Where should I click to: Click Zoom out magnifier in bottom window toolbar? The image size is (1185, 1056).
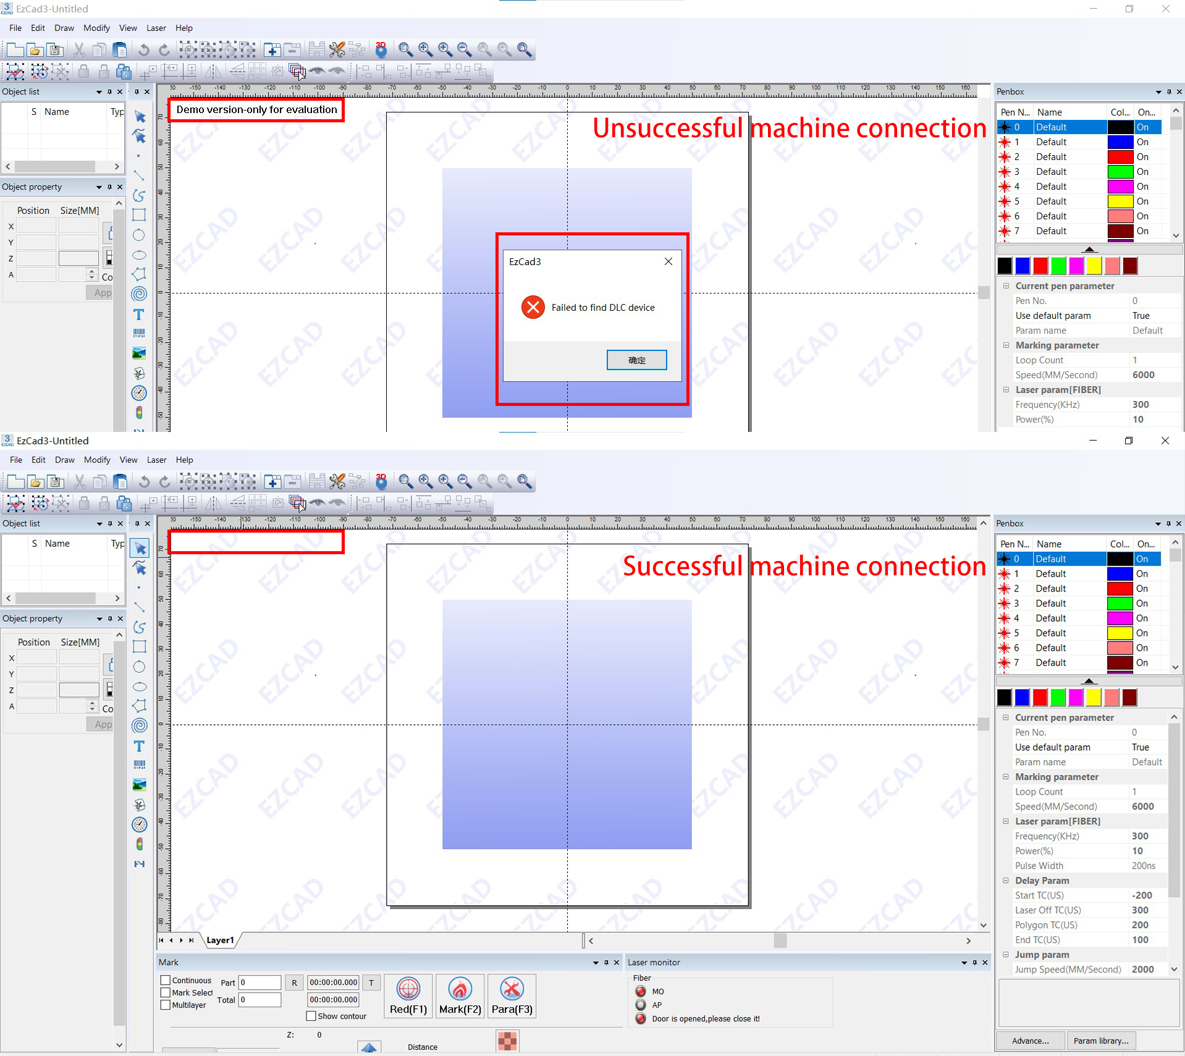coord(465,482)
